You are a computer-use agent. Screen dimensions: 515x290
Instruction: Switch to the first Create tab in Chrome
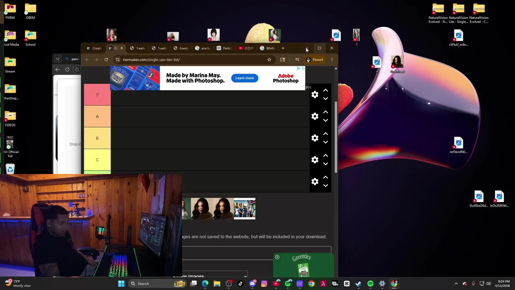pos(94,48)
